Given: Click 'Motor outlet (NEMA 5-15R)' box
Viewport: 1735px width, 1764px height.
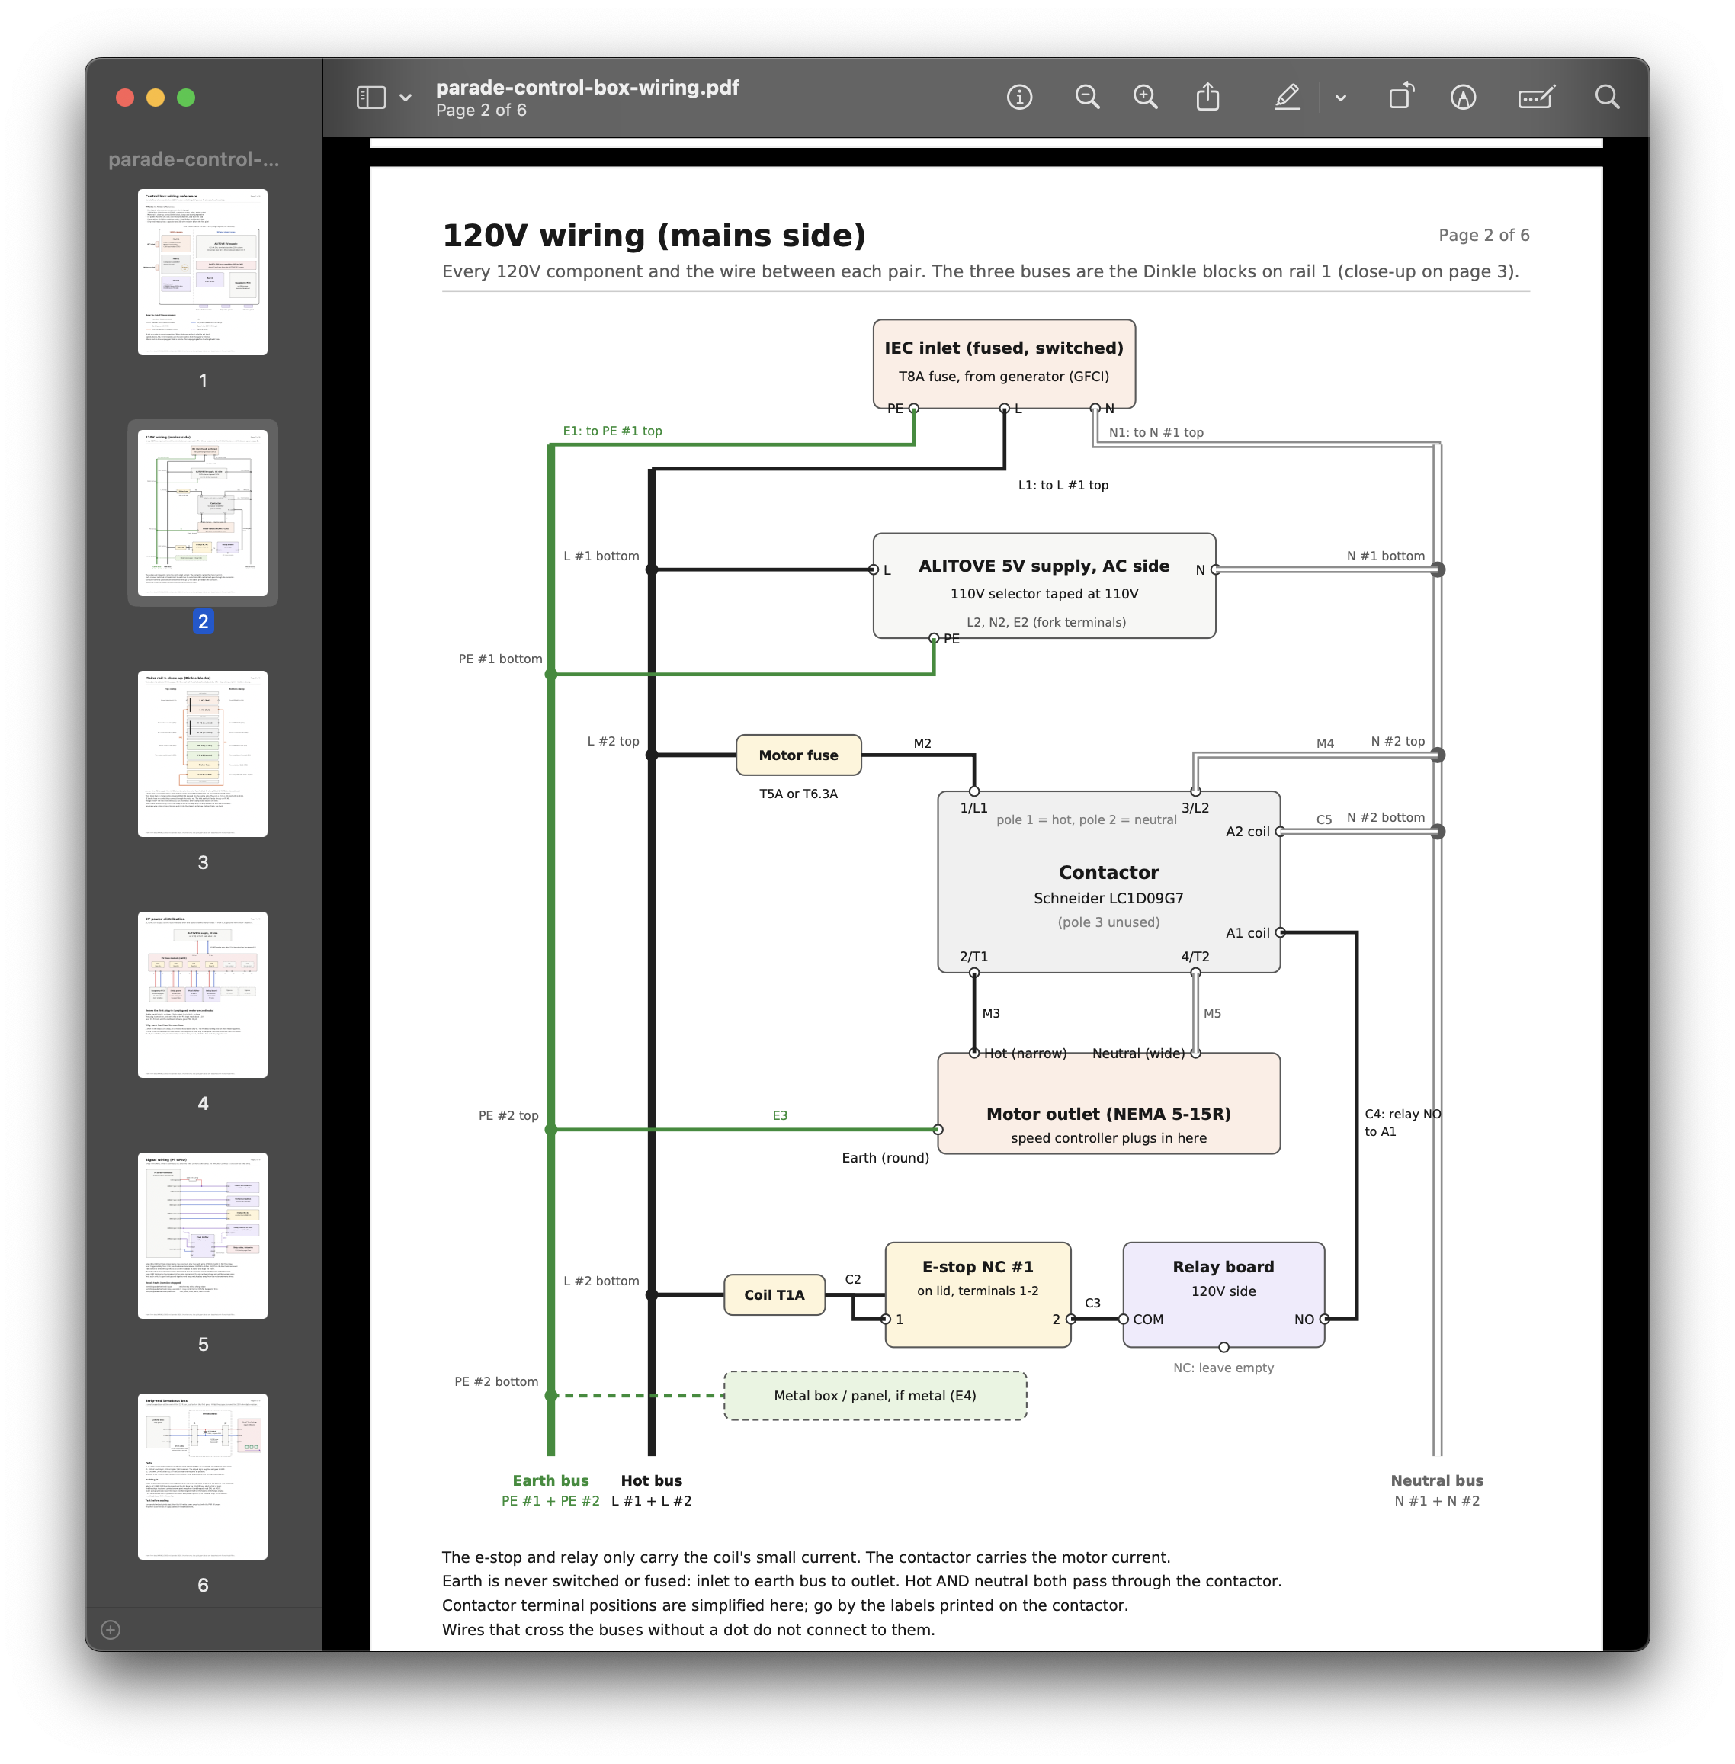Looking at the screenshot, I should (1108, 1103).
